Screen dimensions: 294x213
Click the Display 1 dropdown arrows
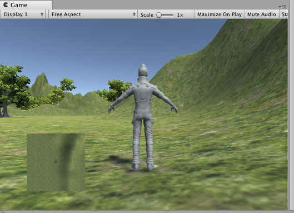[x=42, y=14]
